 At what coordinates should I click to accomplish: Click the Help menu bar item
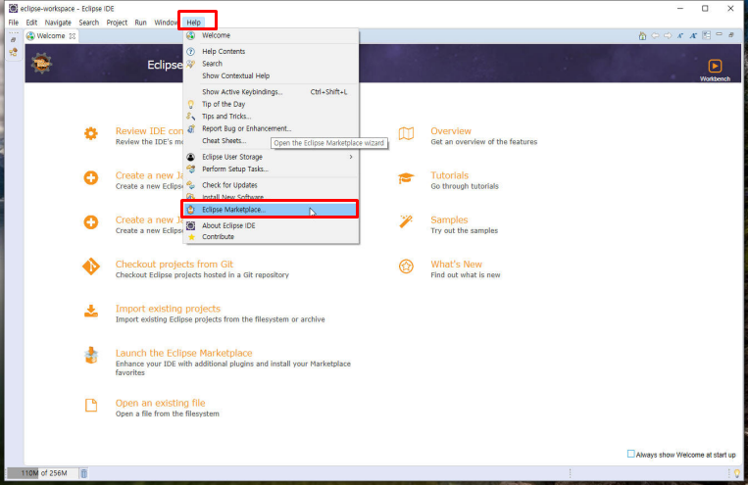pos(194,23)
